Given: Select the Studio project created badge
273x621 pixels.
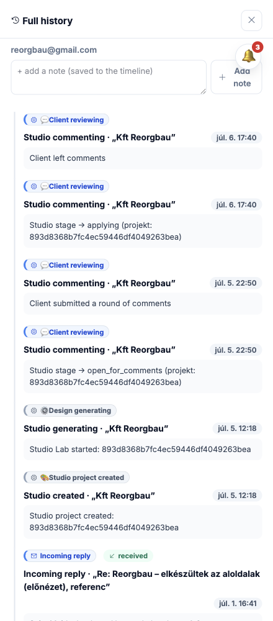Looking at the screenshot, I should coord(77,478).
